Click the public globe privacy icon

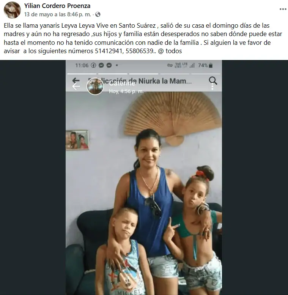98,14
